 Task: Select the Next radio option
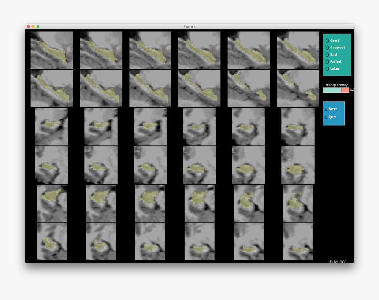[x=326, y=109]
